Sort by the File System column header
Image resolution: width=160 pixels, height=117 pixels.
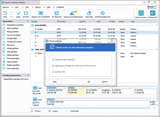tap(64, 21)
